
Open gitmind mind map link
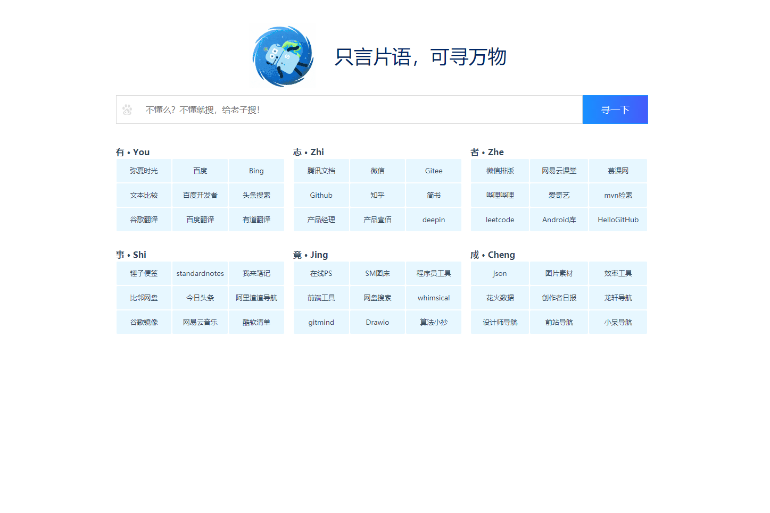coord(321,322)
